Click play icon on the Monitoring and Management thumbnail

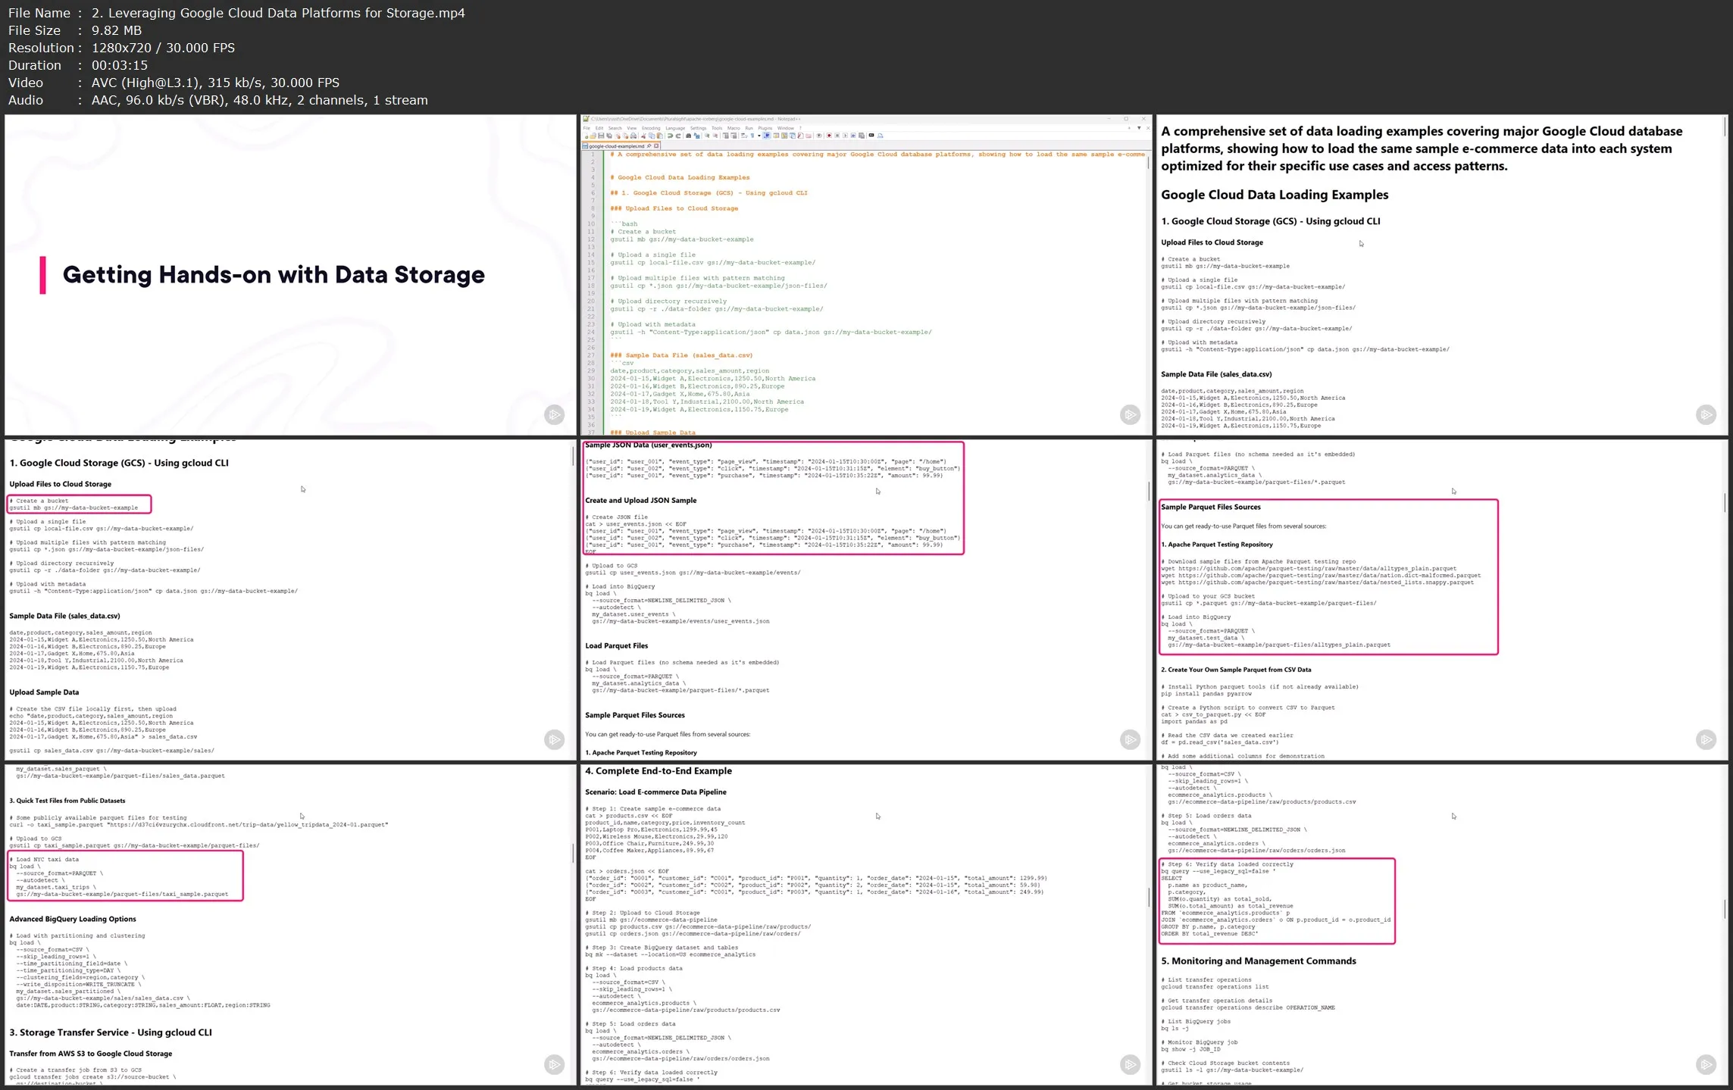click(1706, 1064)
